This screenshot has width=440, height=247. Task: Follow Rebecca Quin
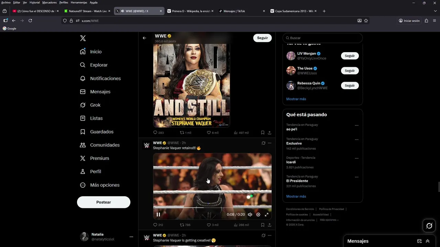350,85
